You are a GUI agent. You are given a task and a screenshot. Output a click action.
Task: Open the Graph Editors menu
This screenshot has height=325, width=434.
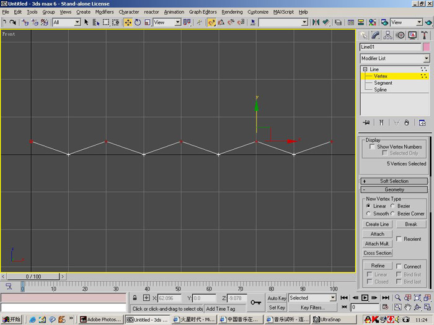(x=203, y=12)
